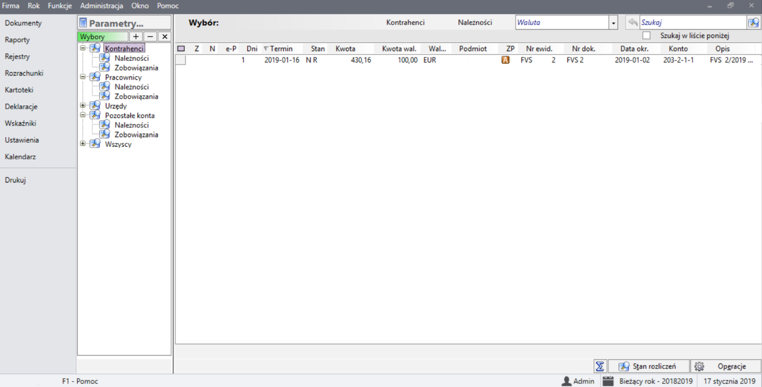Click the X button beside Wybory
Screen dimensions: 762x387
click(x=164, y=36)
